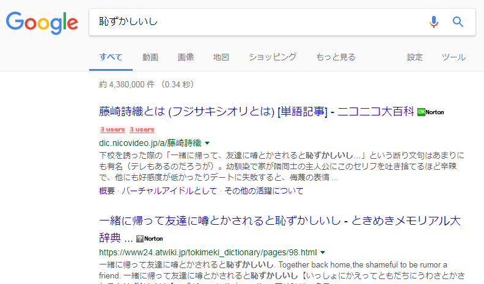
Task: Click the gray question-mark Norton badge
Action: (x=150, y=239)
